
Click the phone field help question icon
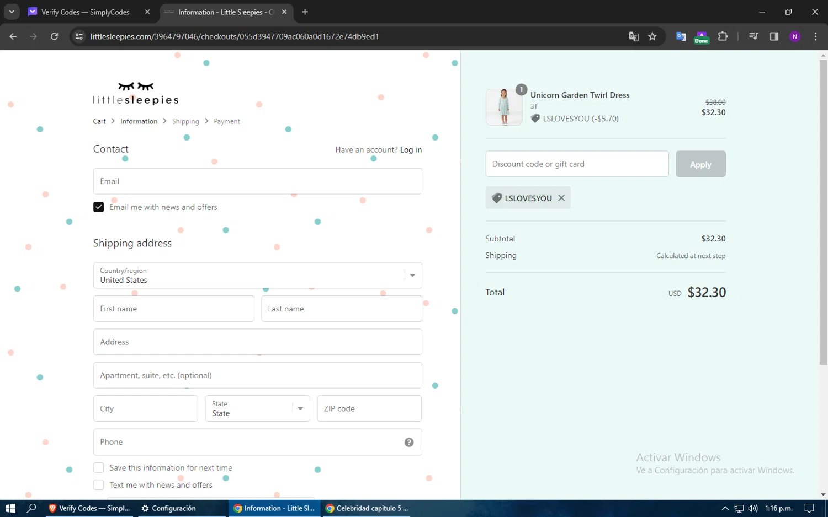coord(409,442)
